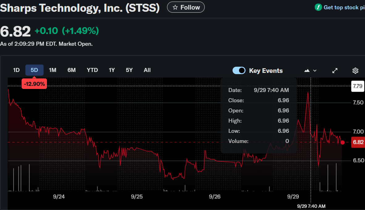
Task: Open the Get top stock picks link
Action: pyautogui.click(x=344, y=7)
